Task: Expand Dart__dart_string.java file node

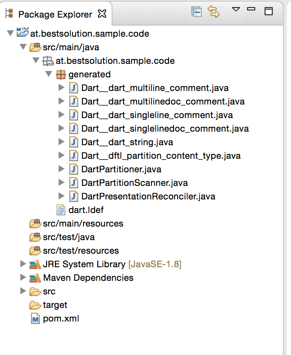Action: click(61, 142)
